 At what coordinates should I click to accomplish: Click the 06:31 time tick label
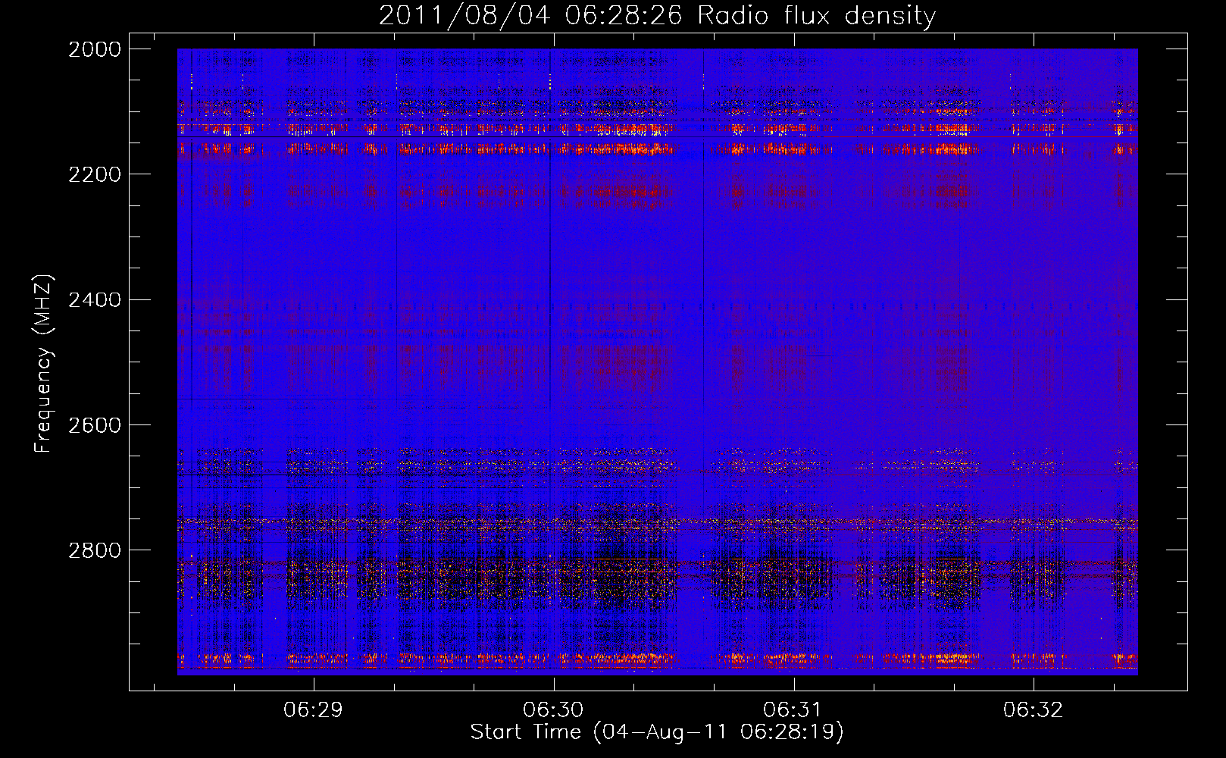pyautogui.click(x=793, y=710)
